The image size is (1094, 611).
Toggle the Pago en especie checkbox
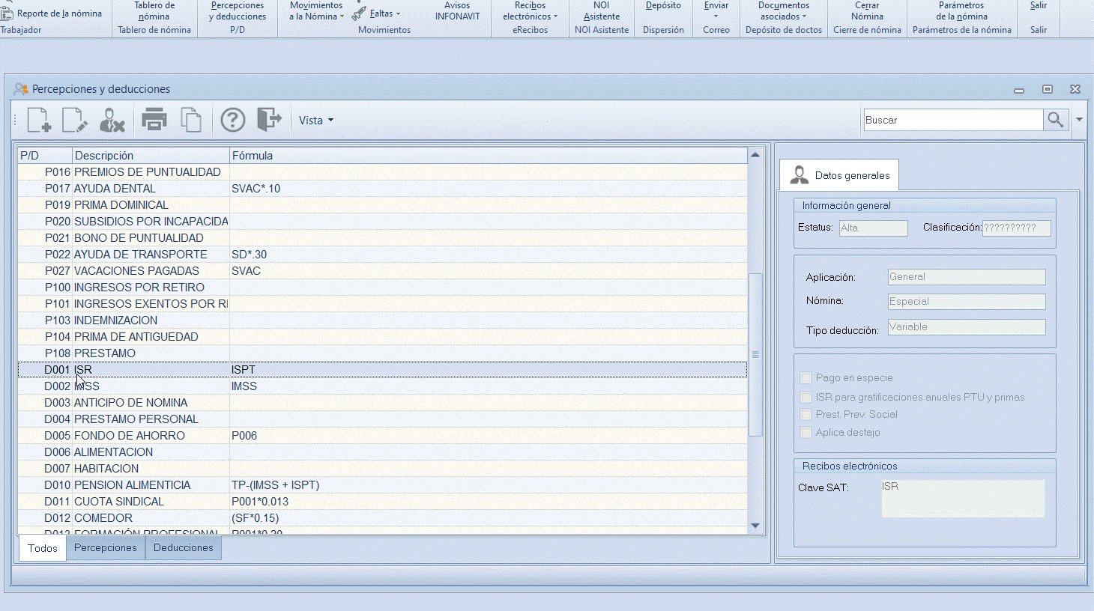point(806,378)
